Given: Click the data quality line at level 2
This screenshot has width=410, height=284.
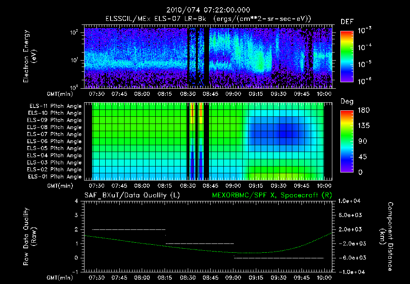Looking at the screenshot, I should (129, 229).
